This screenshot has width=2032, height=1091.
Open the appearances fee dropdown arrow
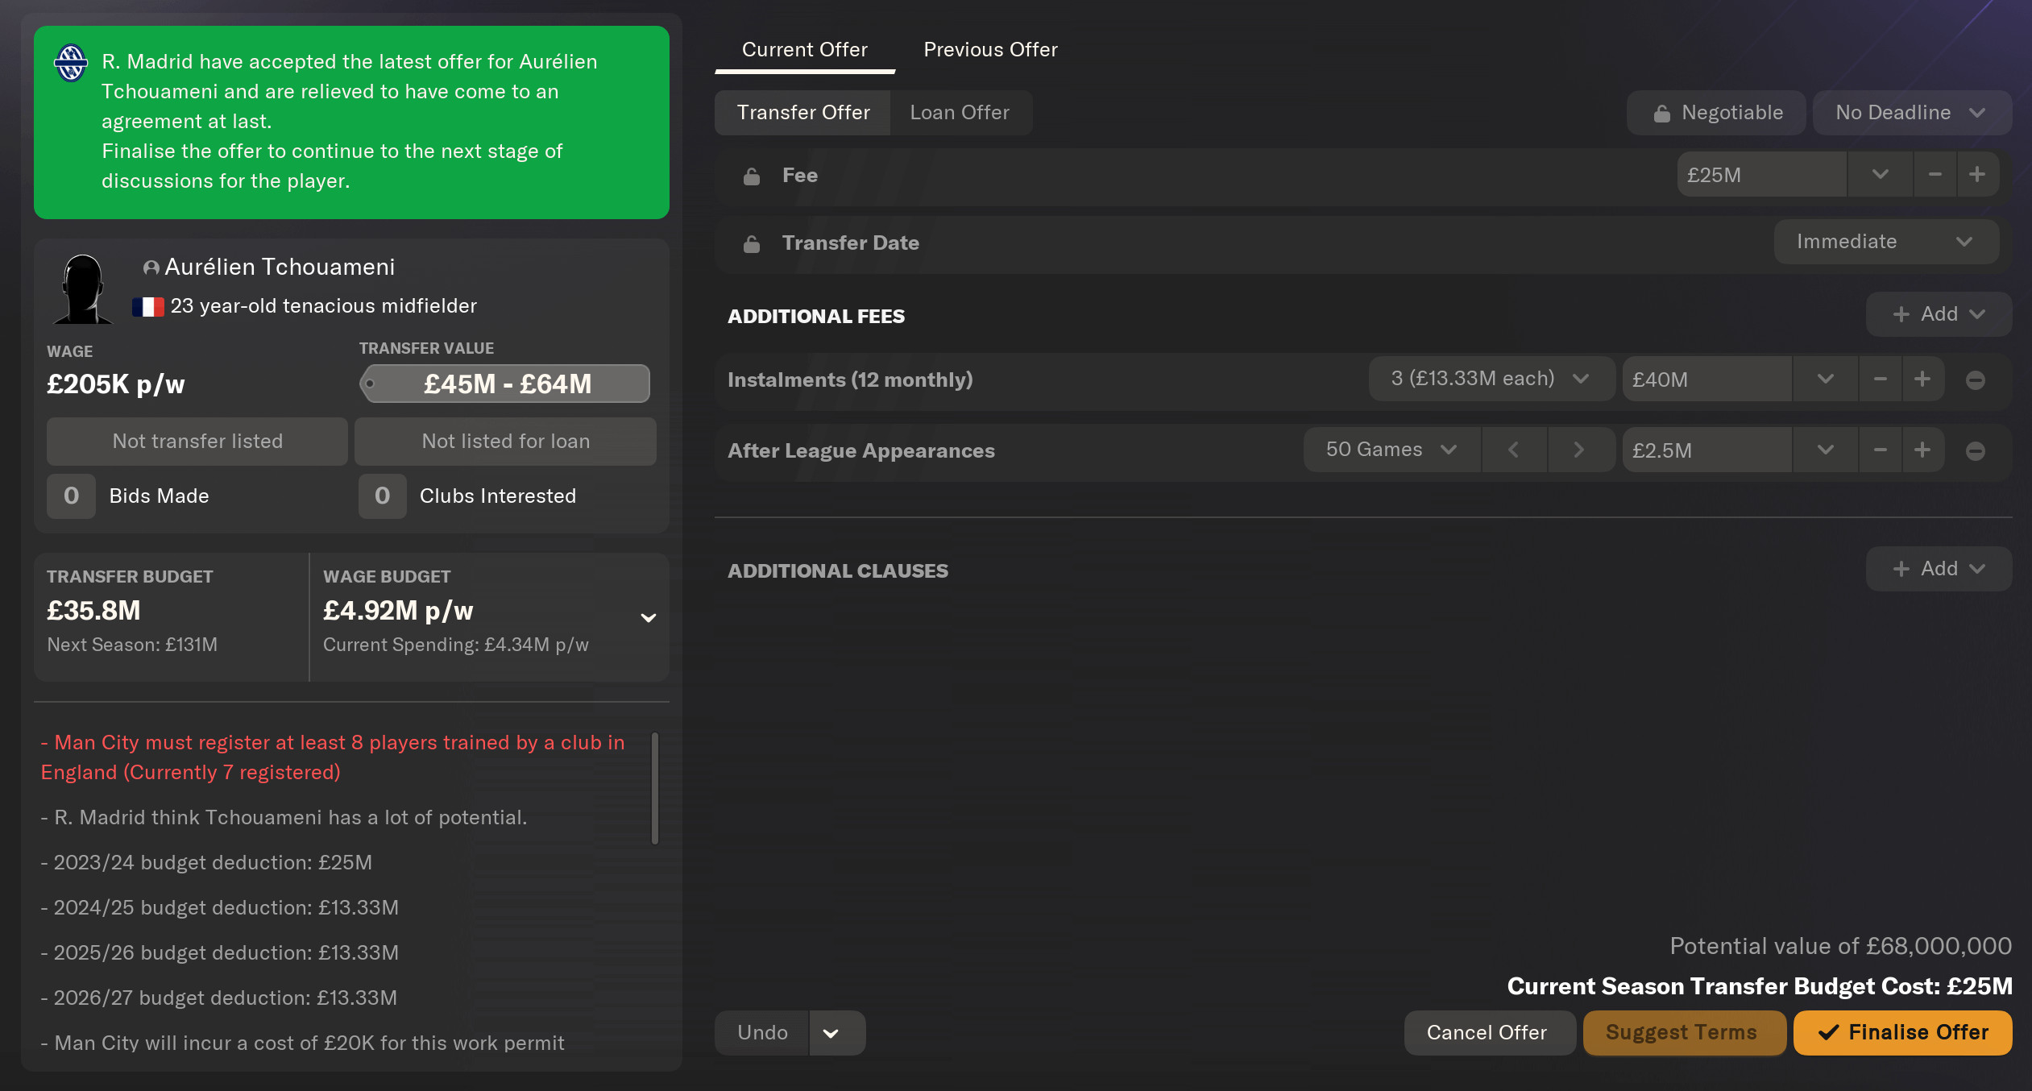(x=1825, y=450)
